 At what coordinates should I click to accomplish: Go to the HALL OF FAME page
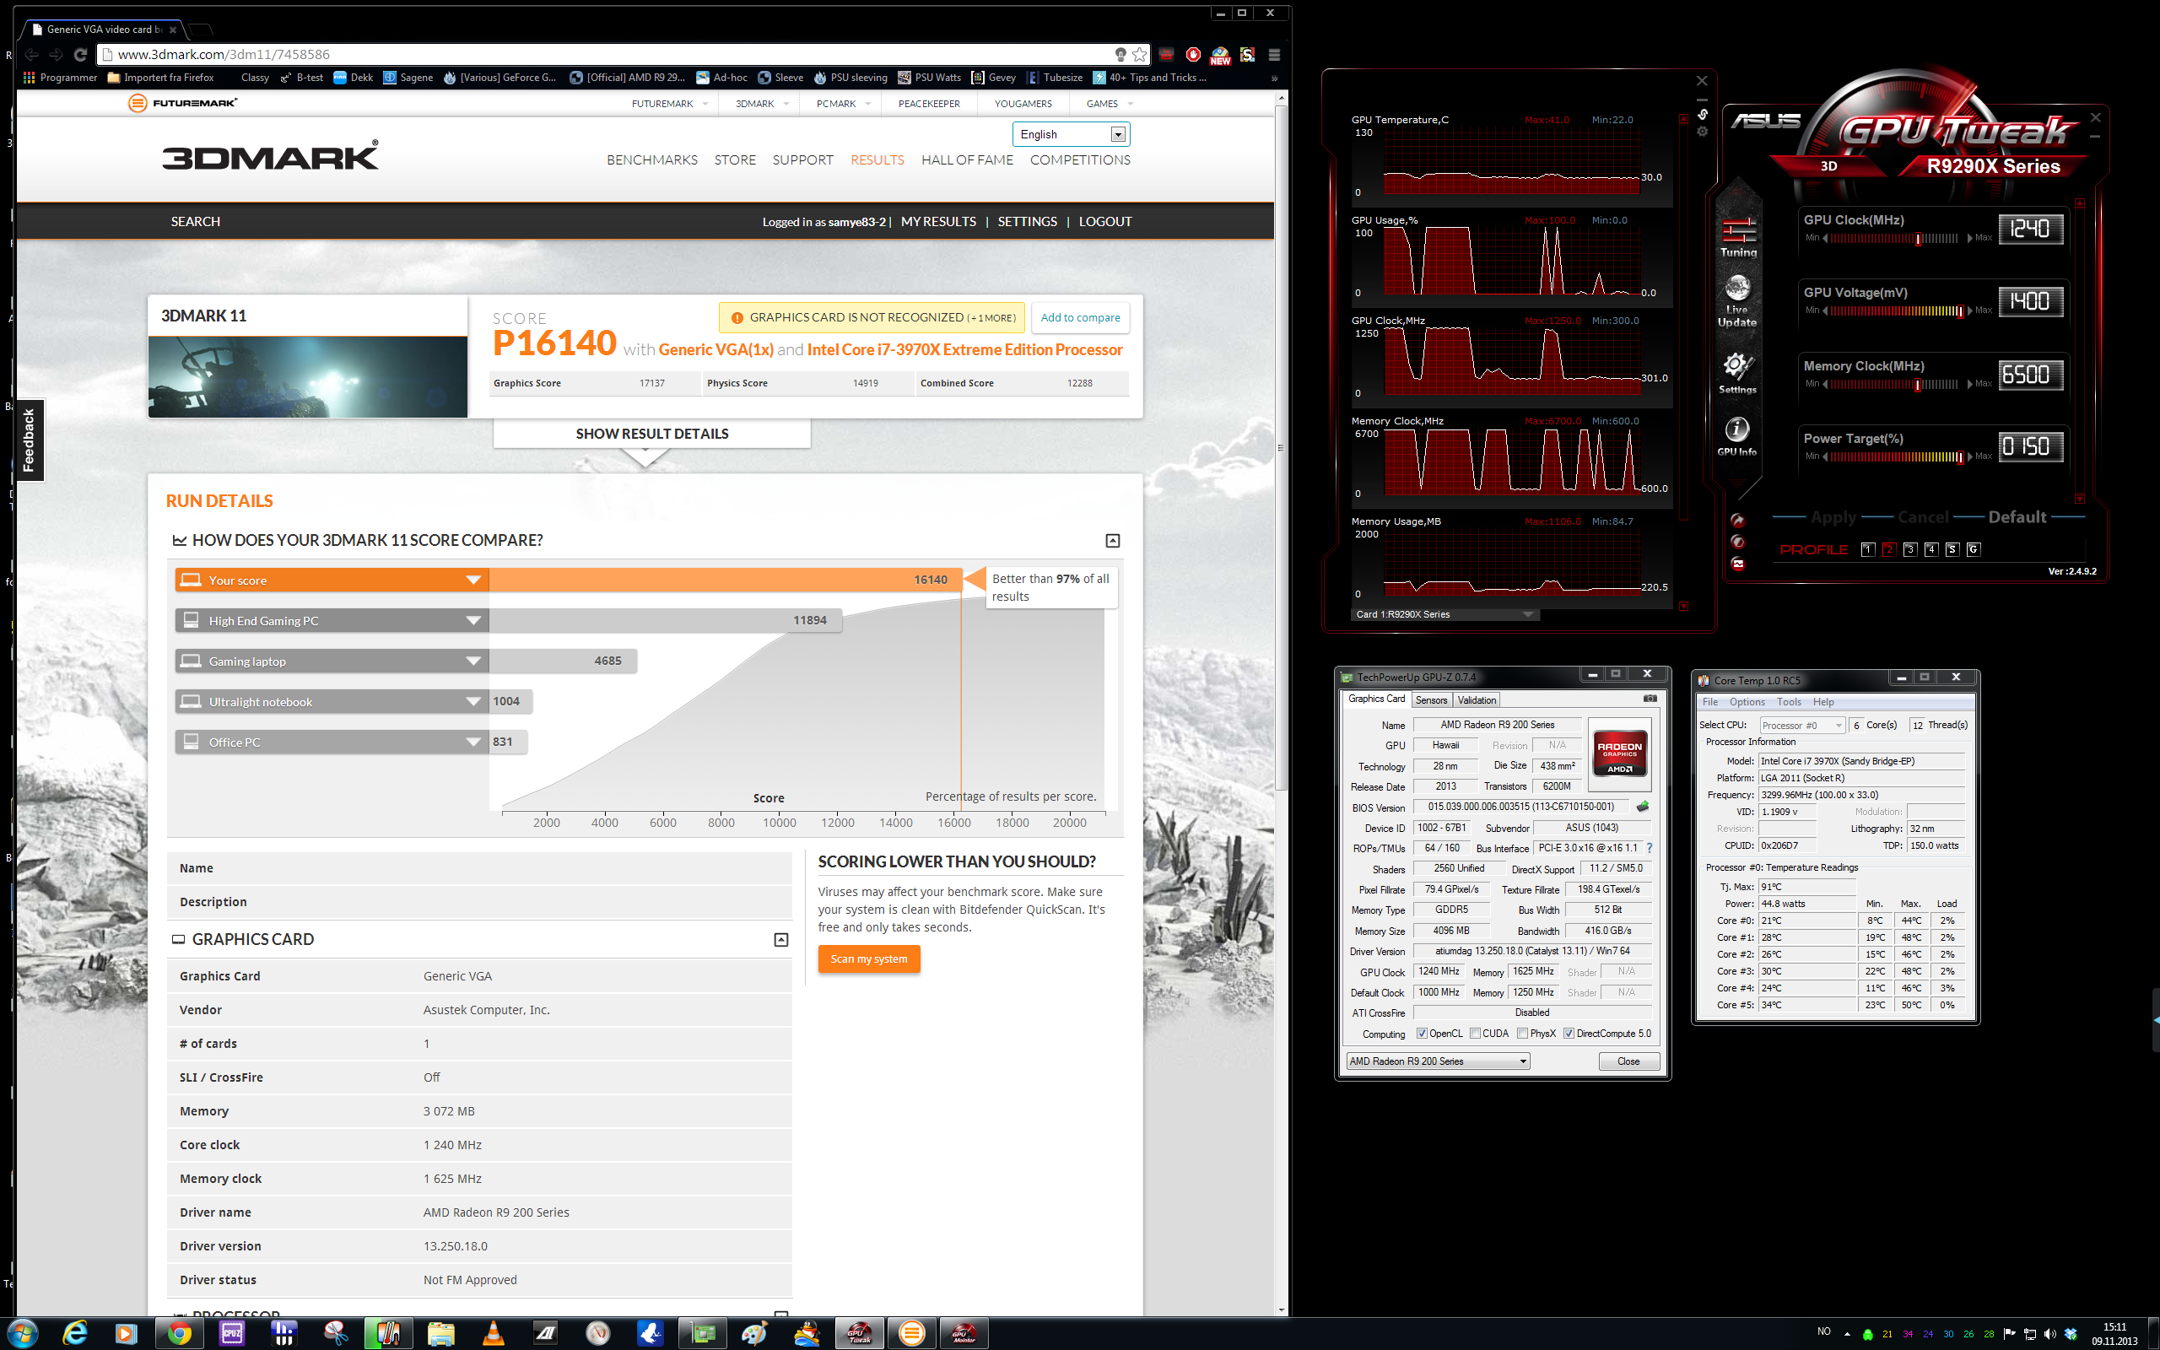click(967, 159)
